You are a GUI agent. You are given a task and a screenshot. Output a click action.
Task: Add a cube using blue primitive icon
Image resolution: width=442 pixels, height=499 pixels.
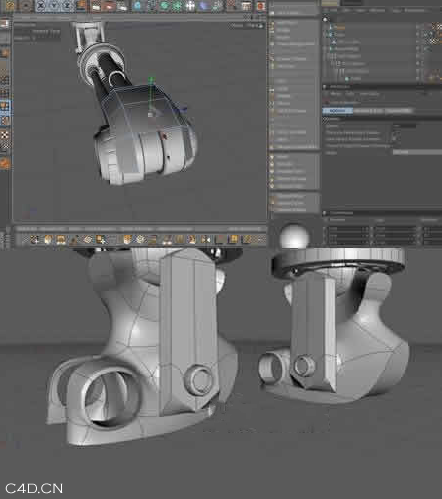pos(138,6)
